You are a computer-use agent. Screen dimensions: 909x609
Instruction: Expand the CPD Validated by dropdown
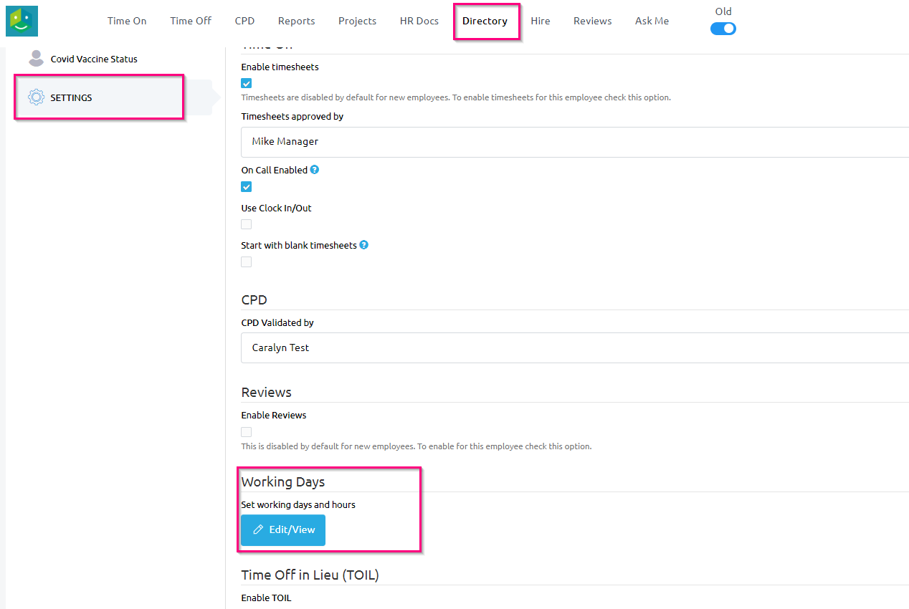[x=574, y=348]
